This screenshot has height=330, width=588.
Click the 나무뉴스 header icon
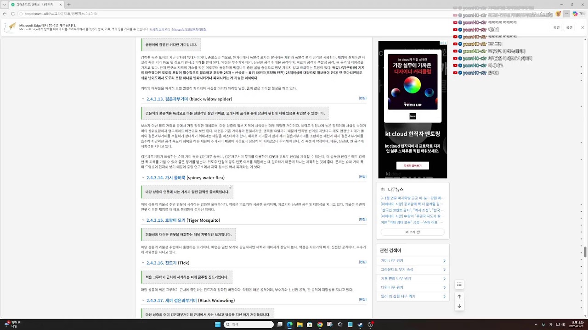(383, 189)
